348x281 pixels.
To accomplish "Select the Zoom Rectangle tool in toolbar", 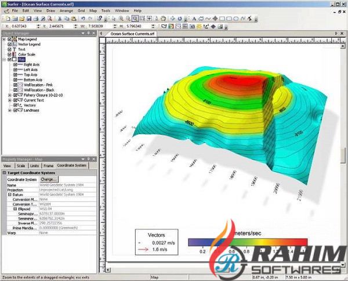I will tap(135, 19).
